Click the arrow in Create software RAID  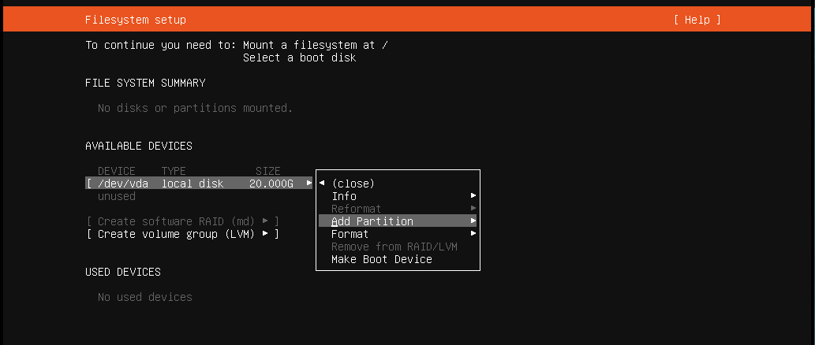pos(265,221)
